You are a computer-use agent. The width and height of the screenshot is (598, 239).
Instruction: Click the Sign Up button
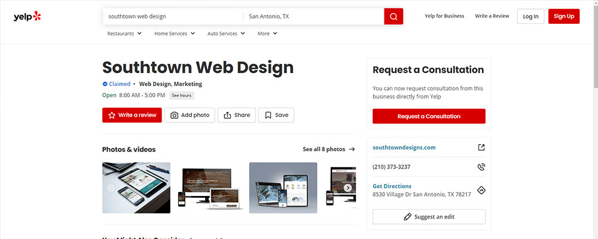coord(564,16)
